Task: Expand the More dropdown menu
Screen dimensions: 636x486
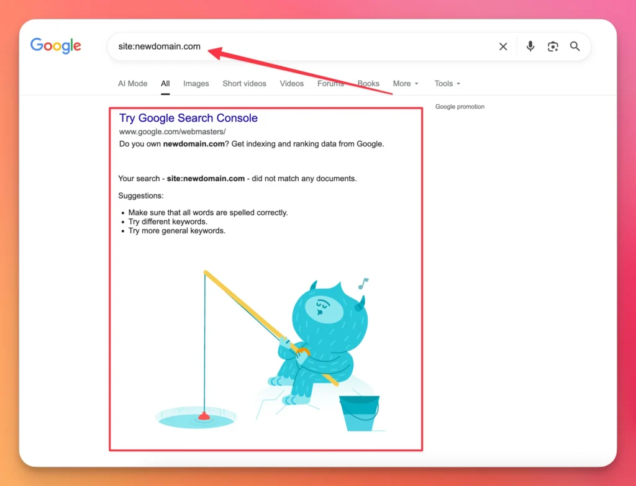Action: coord(406,83)
